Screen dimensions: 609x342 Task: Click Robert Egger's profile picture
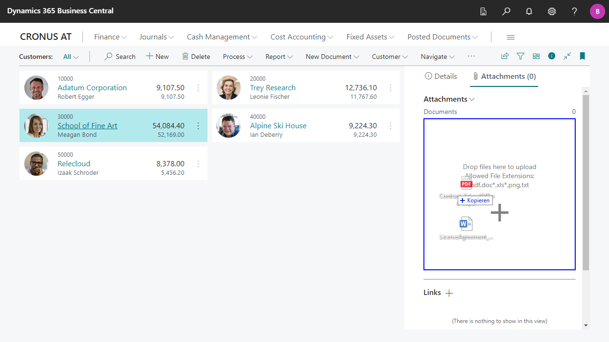[37, 87]
